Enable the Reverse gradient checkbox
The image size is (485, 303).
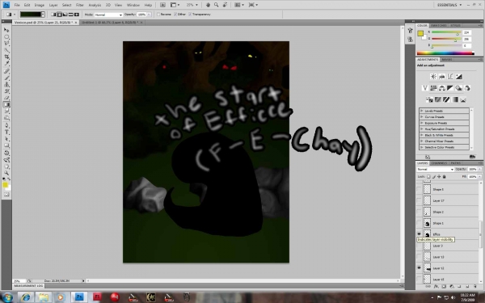(158, 15)
